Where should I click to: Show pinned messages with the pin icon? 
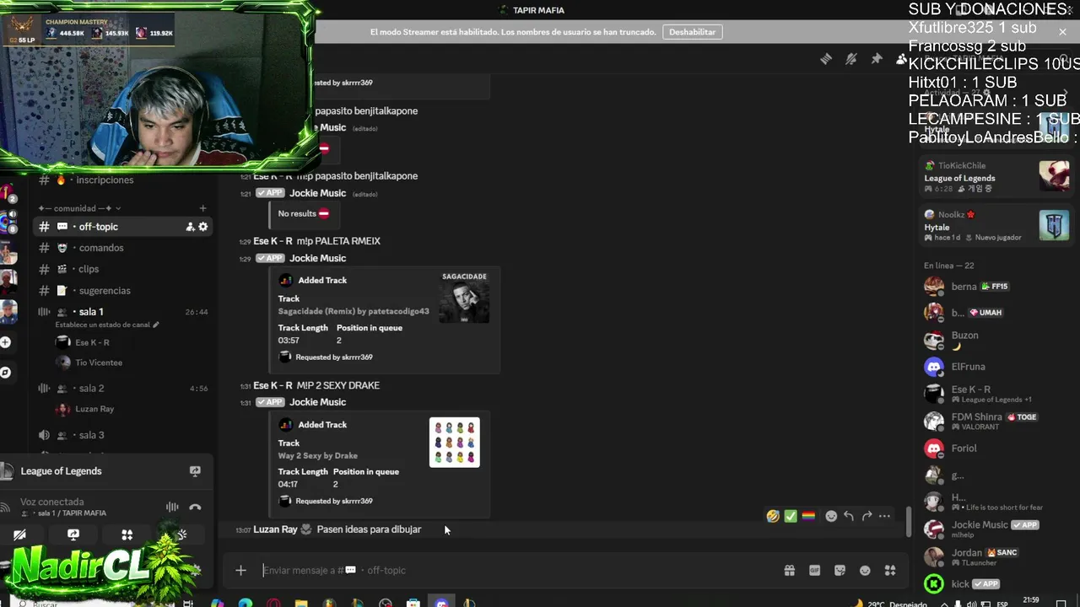877,58
